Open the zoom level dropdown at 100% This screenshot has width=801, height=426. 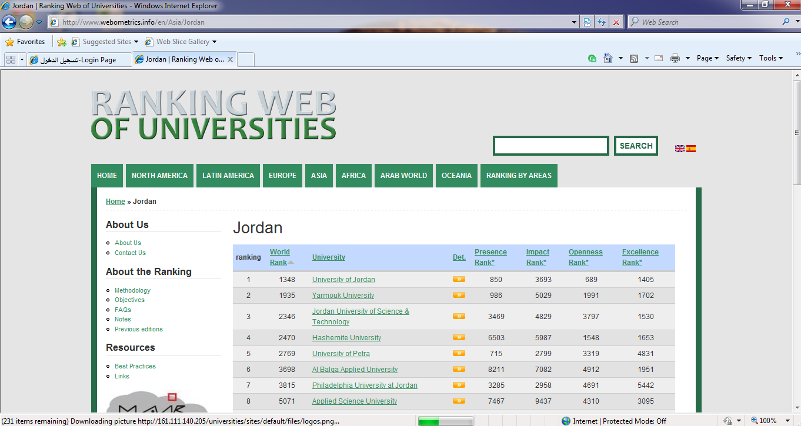[x=789, y=421]
